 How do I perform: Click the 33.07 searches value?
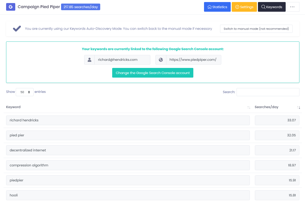pyautogui.click(x=277, y=120)
